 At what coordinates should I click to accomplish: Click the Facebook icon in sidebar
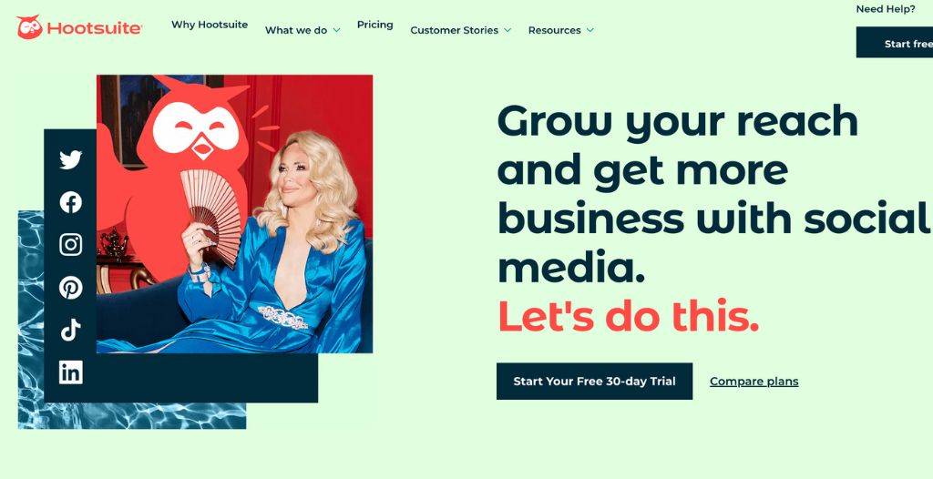pos(71,202)
